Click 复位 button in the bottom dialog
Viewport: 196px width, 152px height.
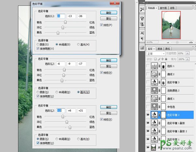click(107, 113)
